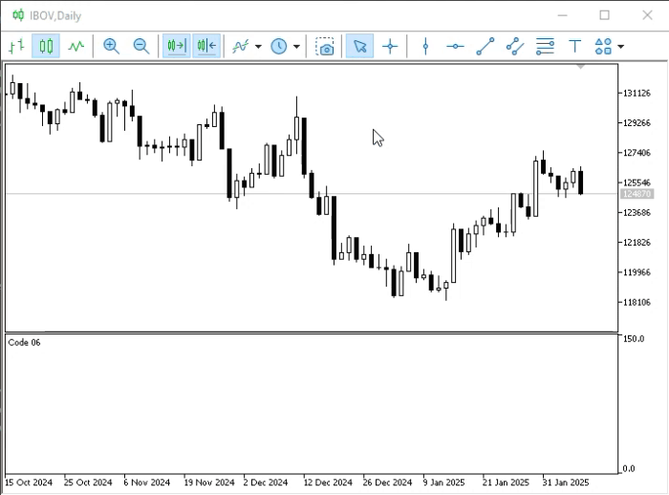The width and height of the screenshot is (669, 495).
Task: Click the 15 Oct 2024 date label
Action: pos(29,483)
